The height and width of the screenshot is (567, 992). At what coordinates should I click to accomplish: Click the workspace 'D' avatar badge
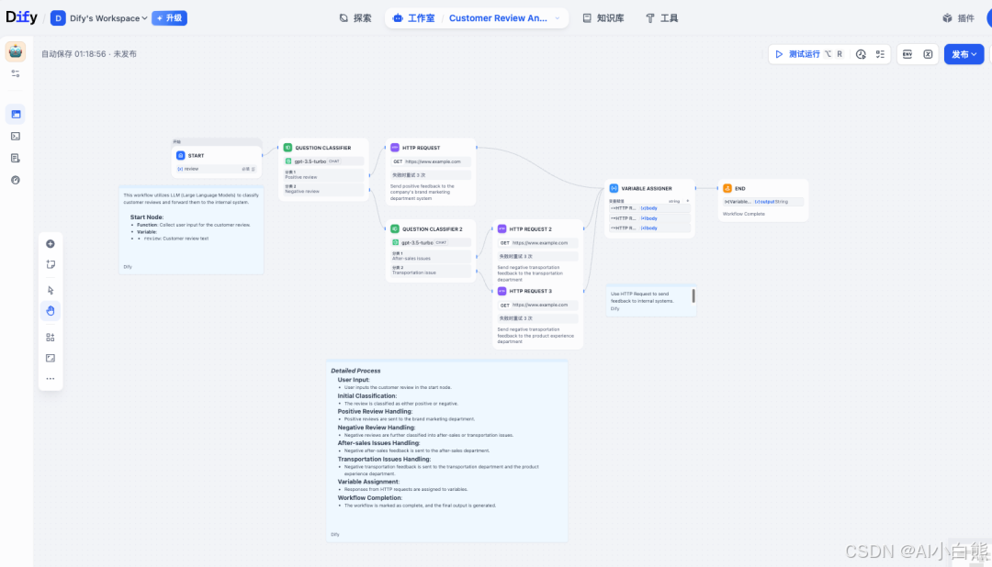(58, 18)
